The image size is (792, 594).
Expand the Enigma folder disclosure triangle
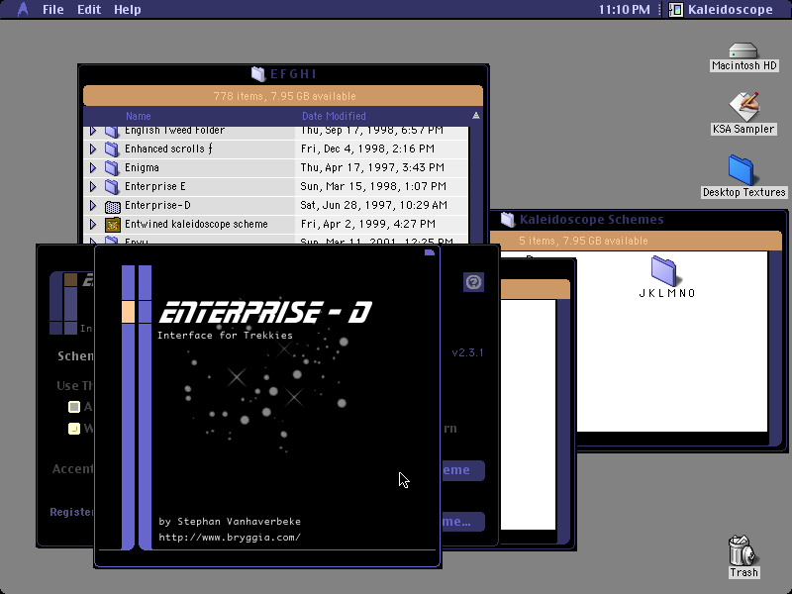click(93, 167)
